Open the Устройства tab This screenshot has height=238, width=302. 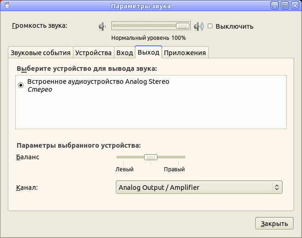coord(93,52)
